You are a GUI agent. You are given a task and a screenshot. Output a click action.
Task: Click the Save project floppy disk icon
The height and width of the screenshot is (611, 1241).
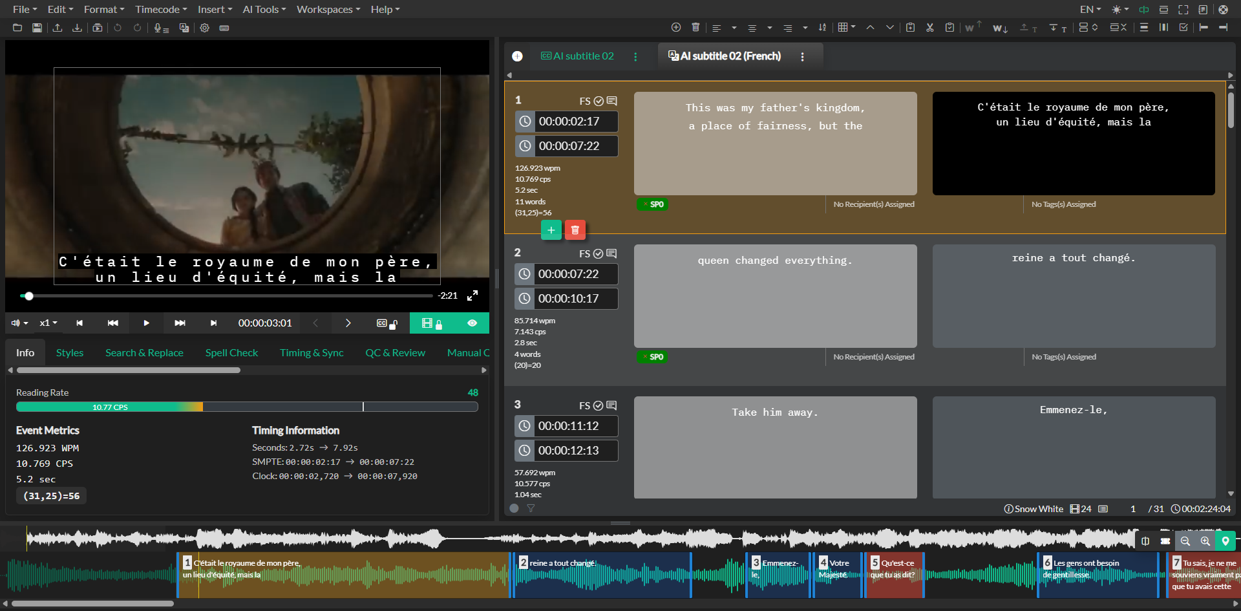click(37, 28)
